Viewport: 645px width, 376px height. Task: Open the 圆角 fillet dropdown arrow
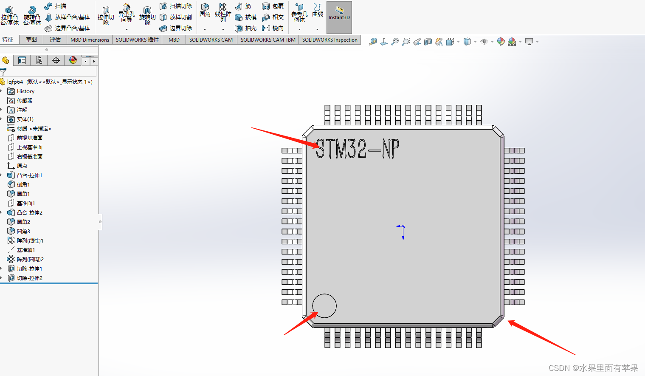coord(205,29)
